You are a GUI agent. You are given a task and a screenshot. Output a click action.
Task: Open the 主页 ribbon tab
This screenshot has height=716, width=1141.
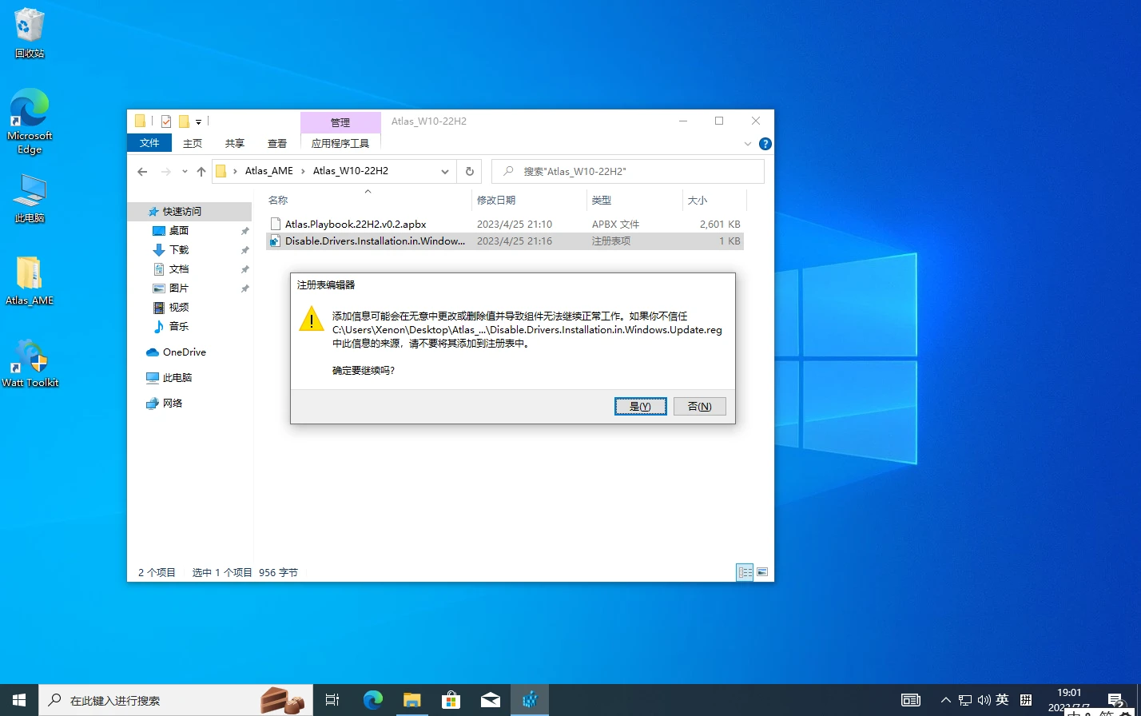[193, 143]
